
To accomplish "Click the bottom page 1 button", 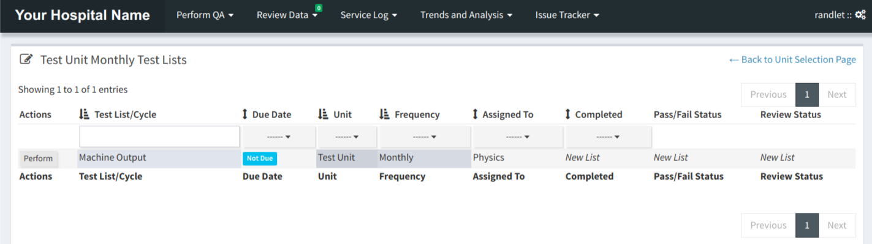I will (807, 225).
